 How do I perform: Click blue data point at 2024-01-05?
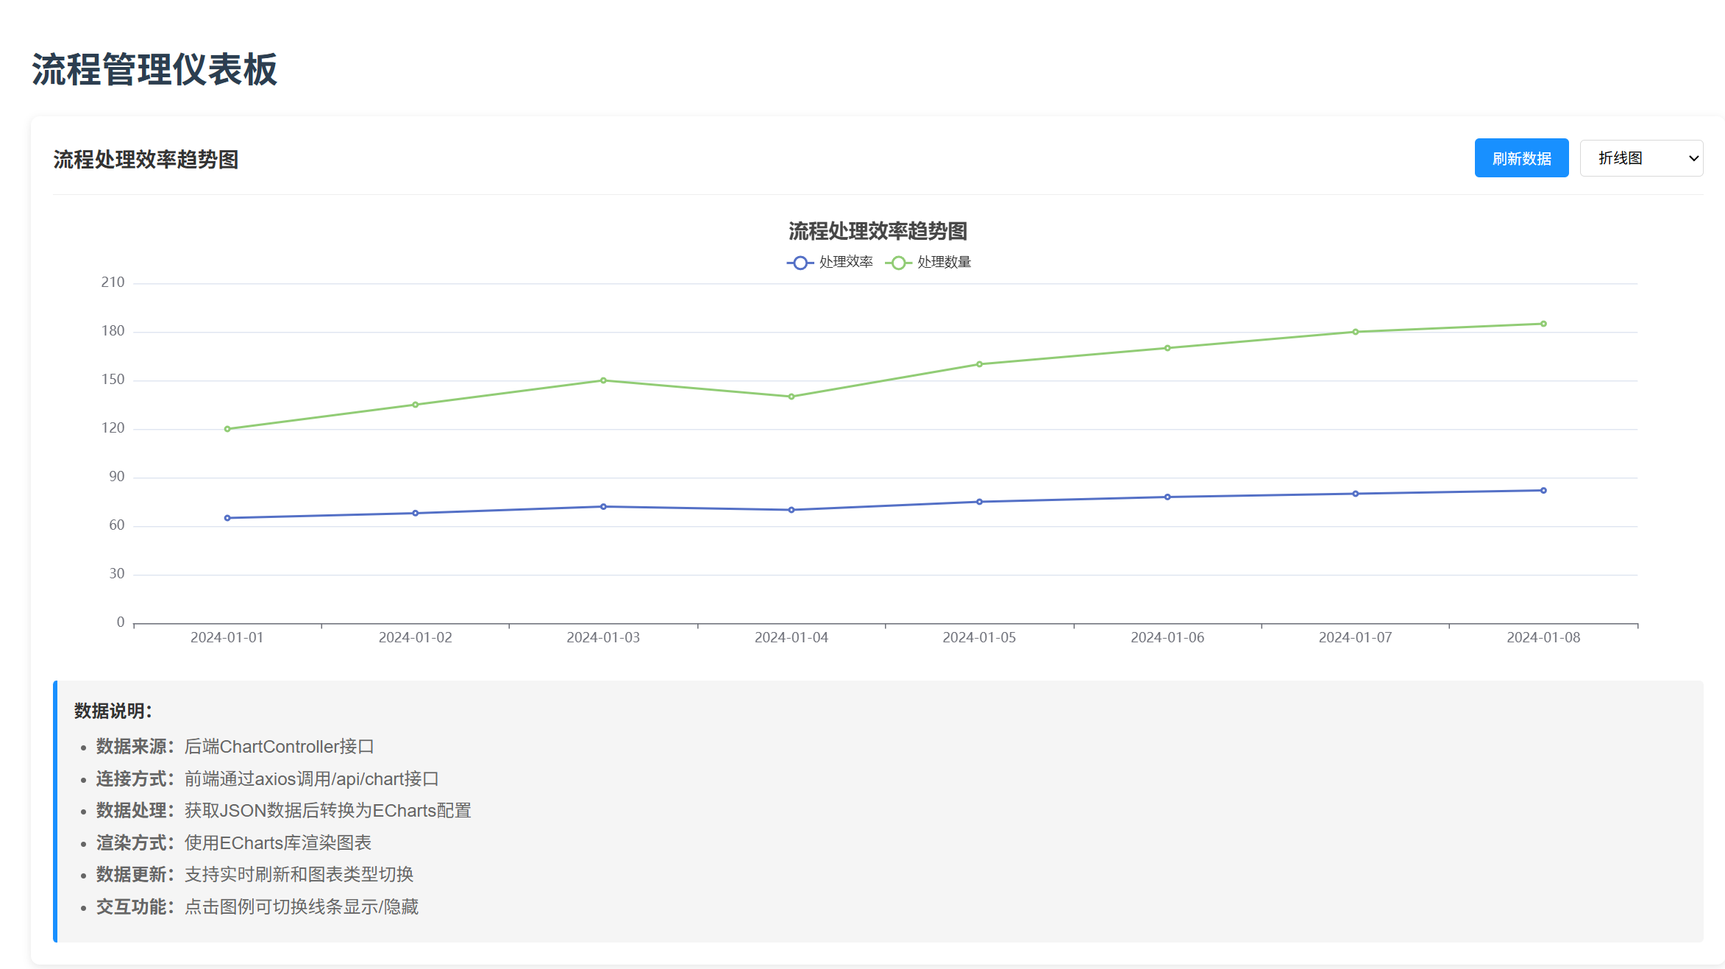(979, 502)
